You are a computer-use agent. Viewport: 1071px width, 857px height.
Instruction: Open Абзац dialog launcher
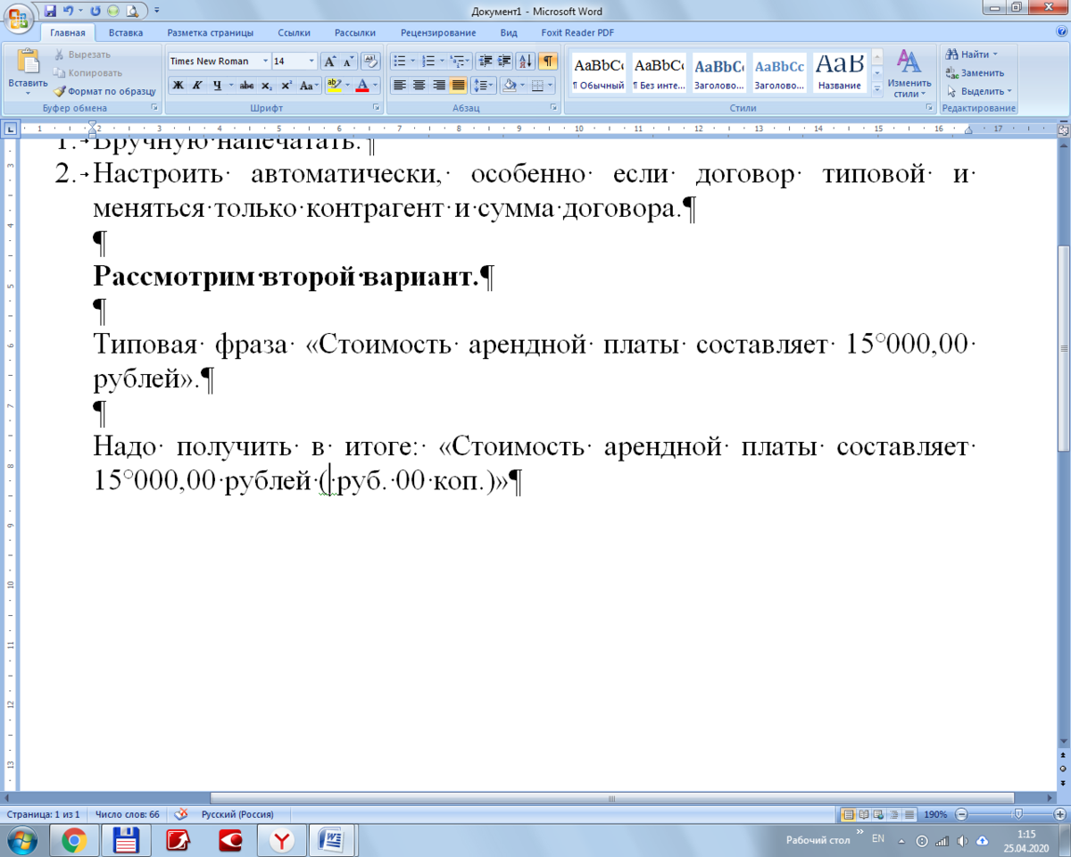coord(553,108)
